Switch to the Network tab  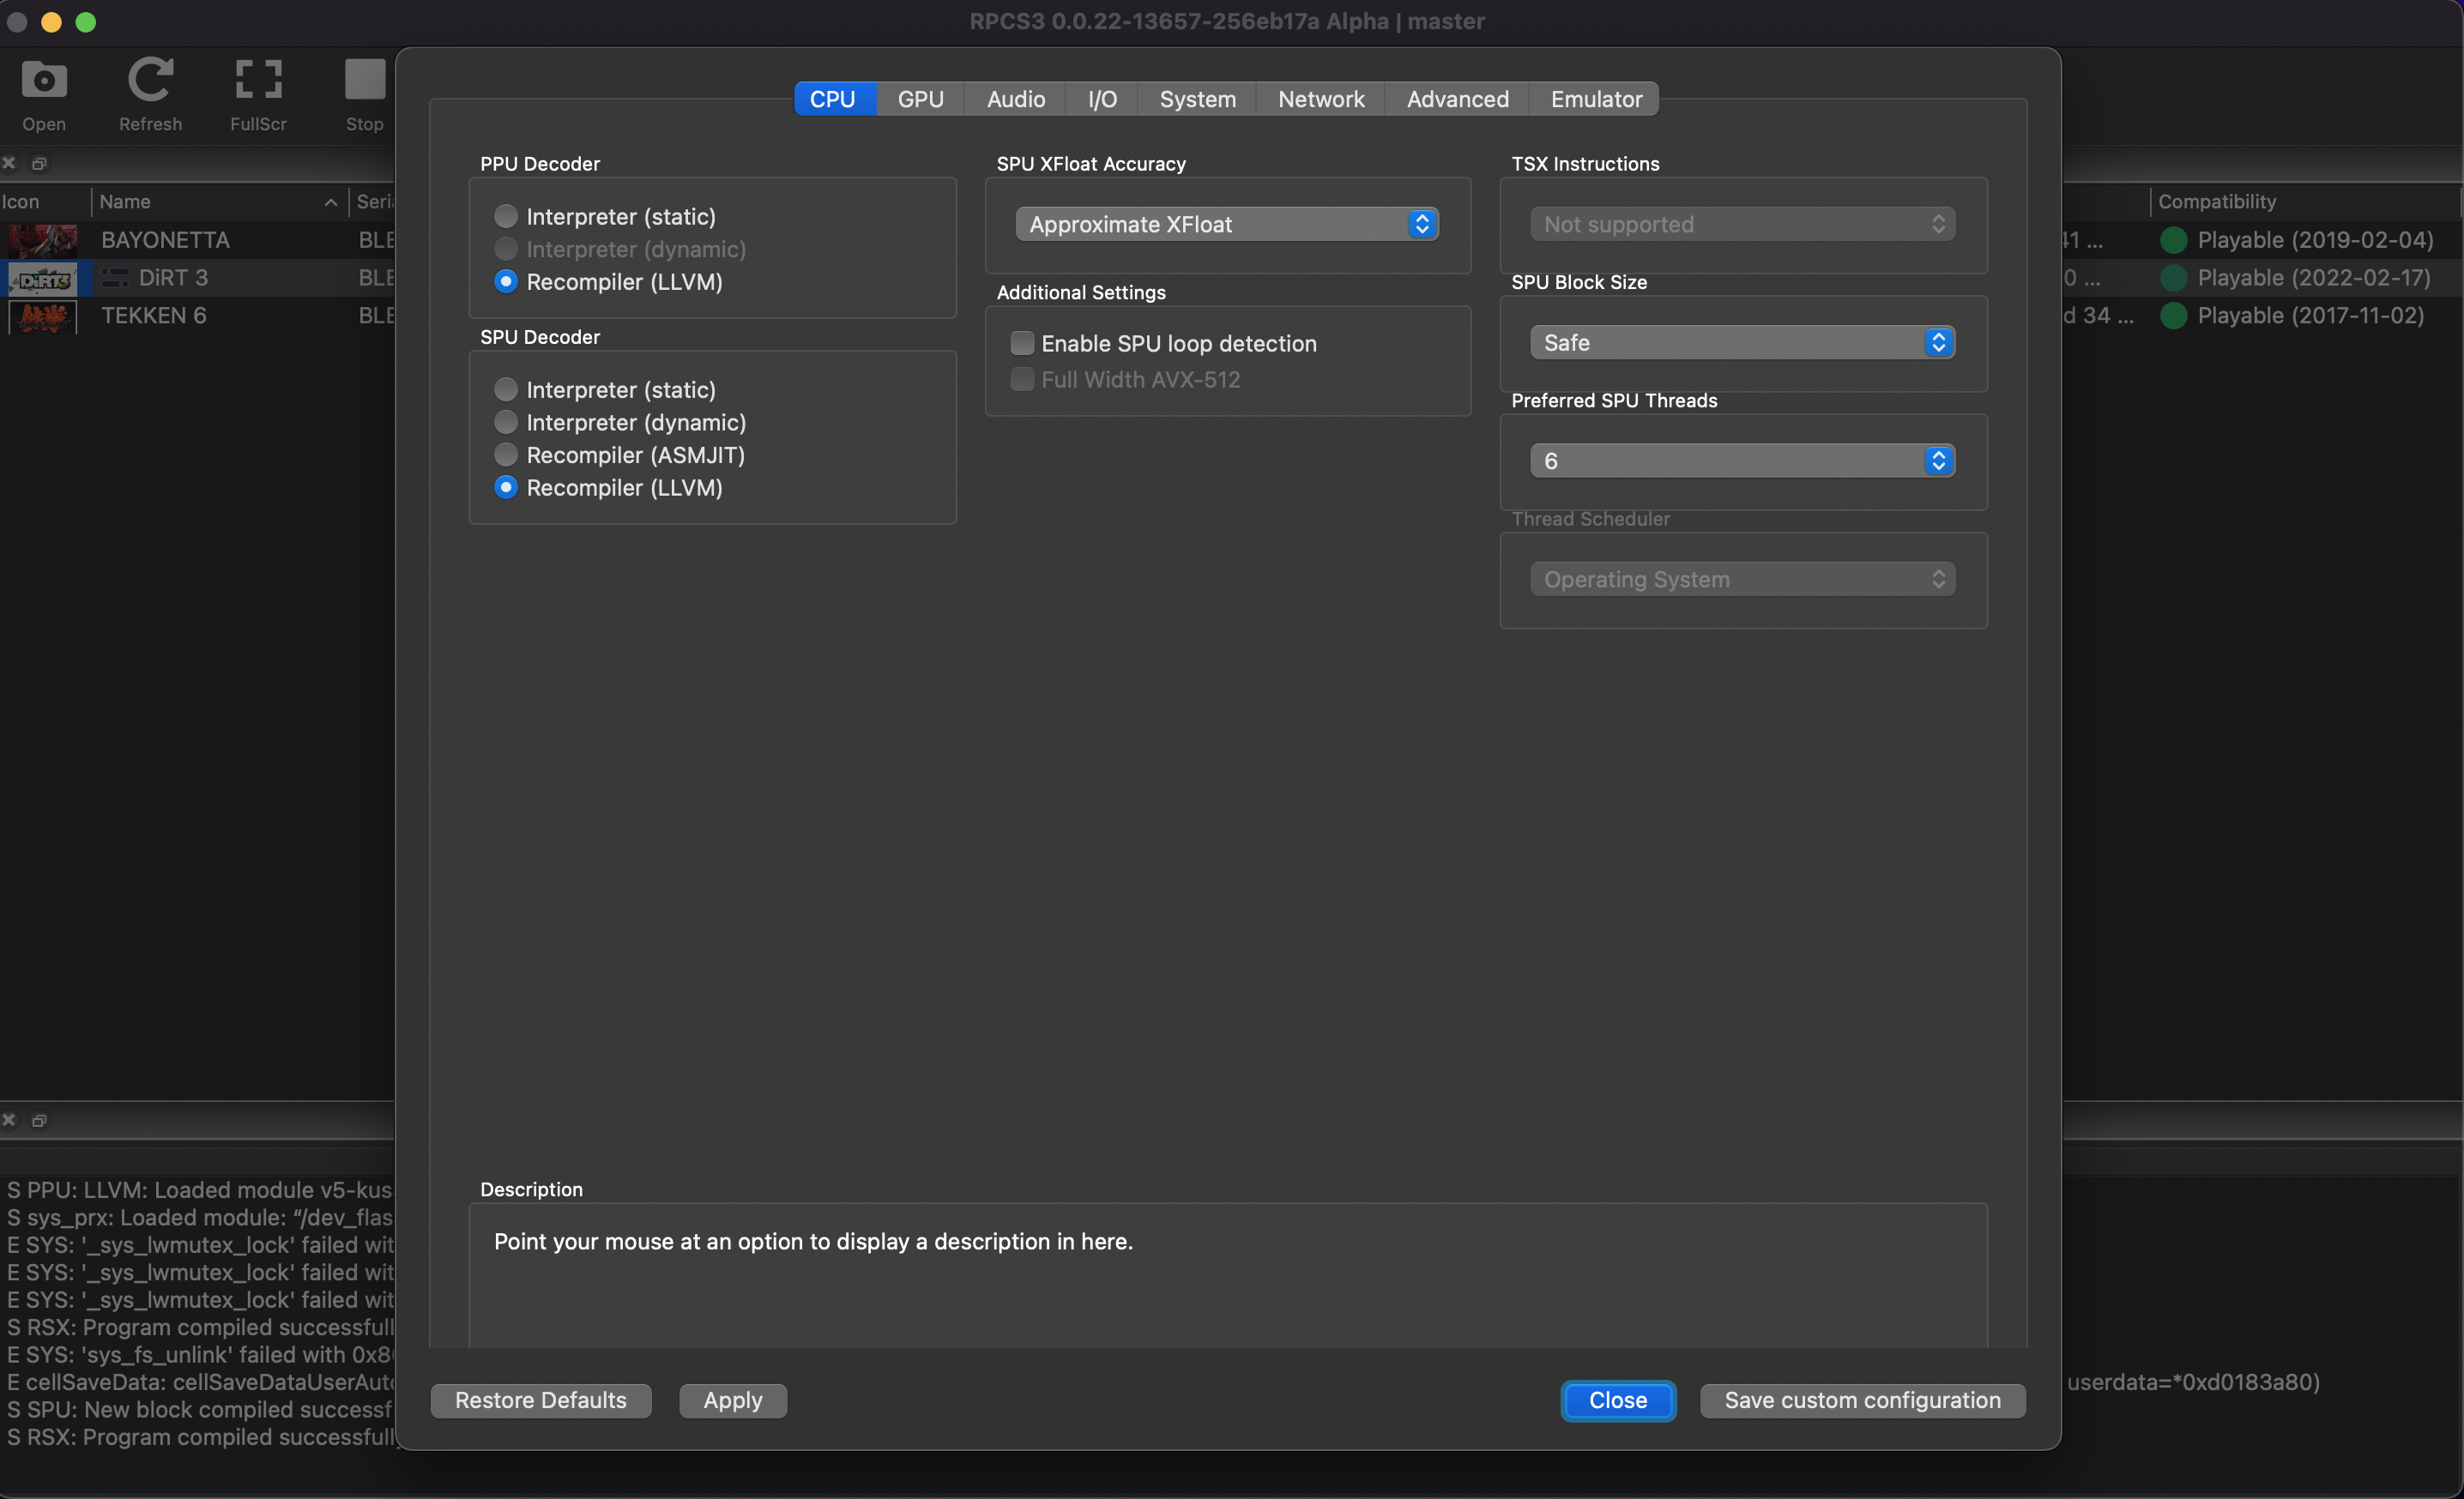(1321, 99)
